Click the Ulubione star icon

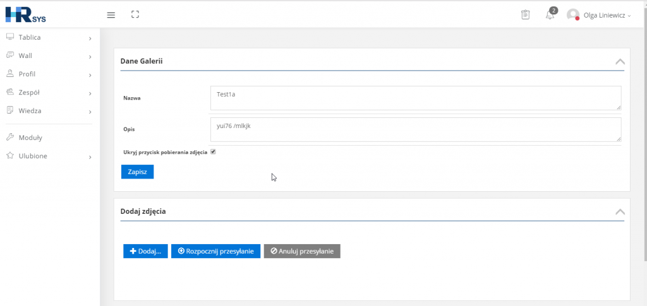pos(10,156)
